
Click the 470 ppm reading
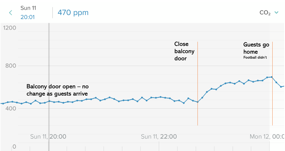click(73, 12)
